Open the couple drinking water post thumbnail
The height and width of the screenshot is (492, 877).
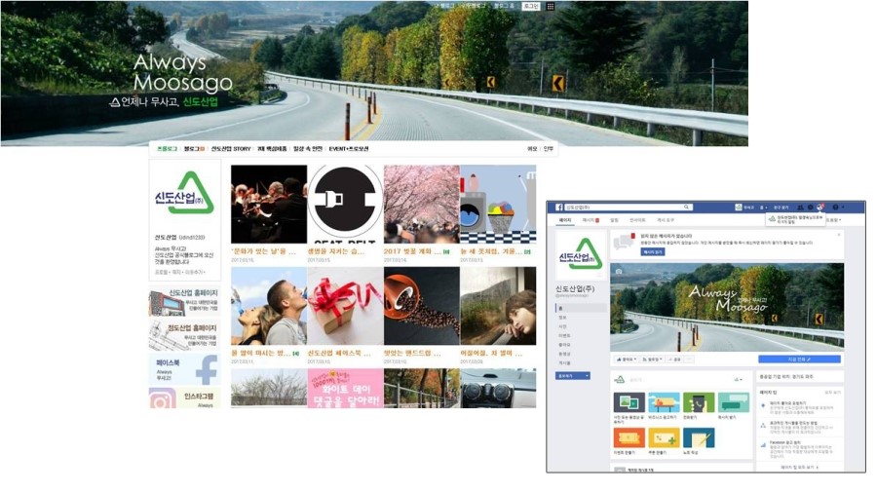point(269,306)
